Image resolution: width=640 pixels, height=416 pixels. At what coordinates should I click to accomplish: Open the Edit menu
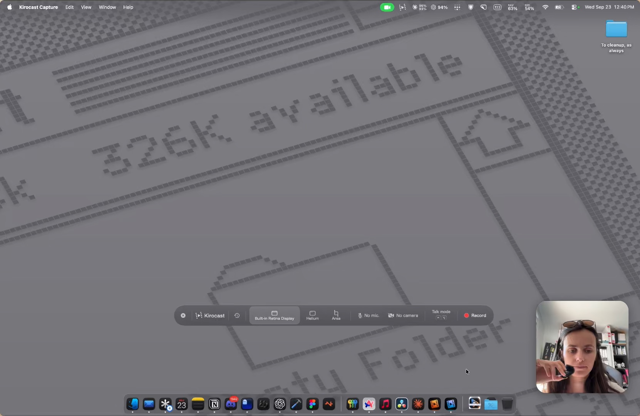69,7
